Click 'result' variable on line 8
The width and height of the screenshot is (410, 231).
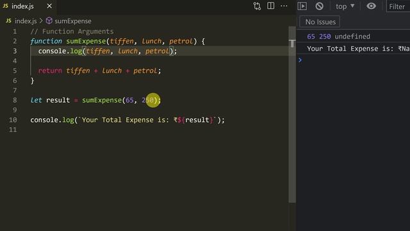tap(58, 100)
